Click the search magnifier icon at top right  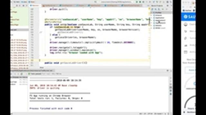click(171, 2)
